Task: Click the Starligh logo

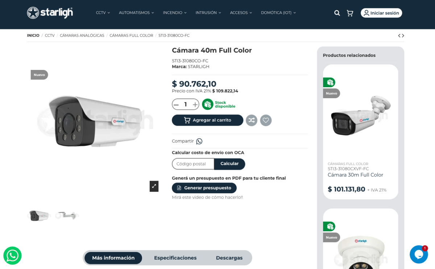Action: 50,13
